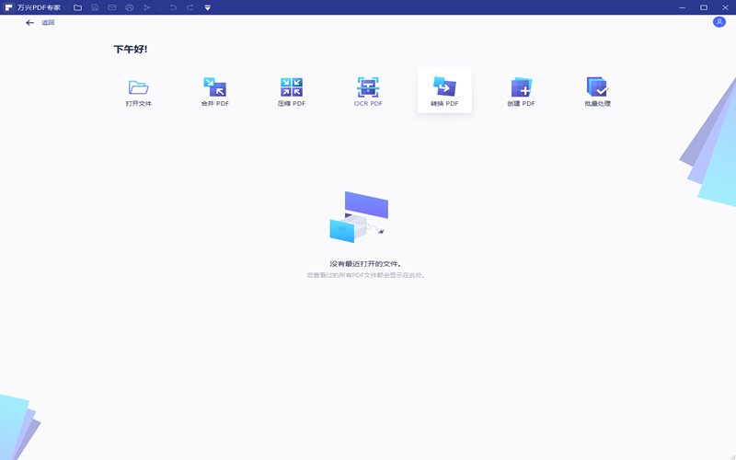Click the email envelope icon in title bar
Viewport: 736px width, 460px height.
112,7
